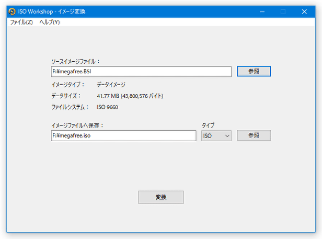The image size is (322, 239).
Task: Close the ISO Workshop window
Action: click(x=304, y=12)
